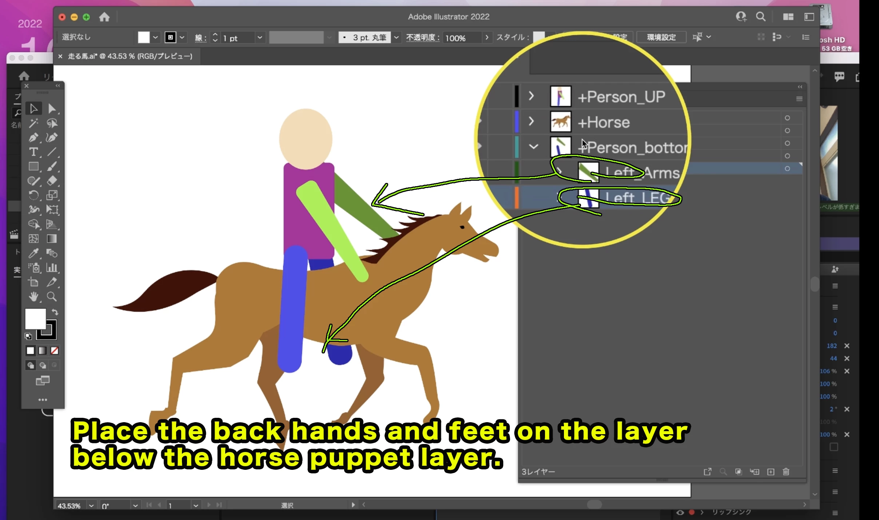This screenshot has width=879, height=520.
Task: Activate the Zoom tool in toolbox
Action: (52, 297)
